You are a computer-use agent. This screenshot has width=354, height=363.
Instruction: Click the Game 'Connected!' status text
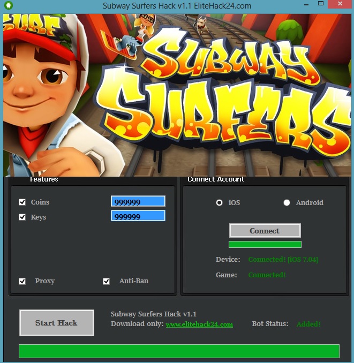[267, 275]
